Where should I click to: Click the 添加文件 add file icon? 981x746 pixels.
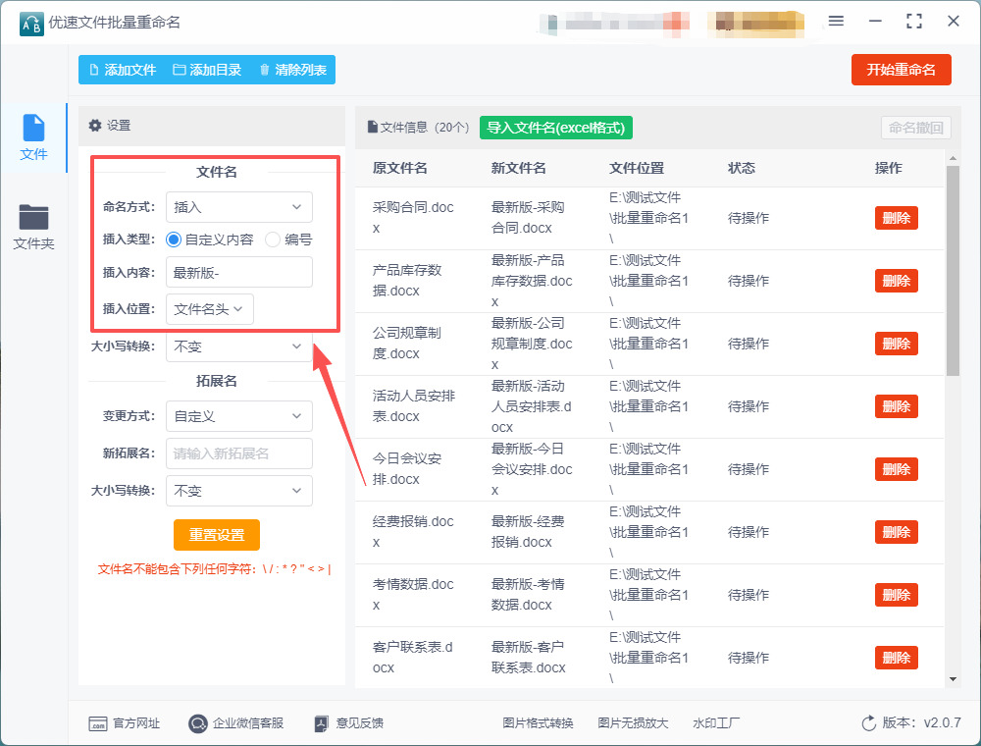tap(94, 70)
